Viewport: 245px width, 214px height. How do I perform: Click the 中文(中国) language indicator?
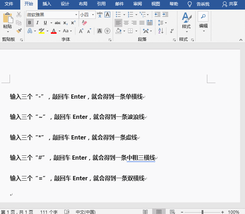click(x=86, y=212)
